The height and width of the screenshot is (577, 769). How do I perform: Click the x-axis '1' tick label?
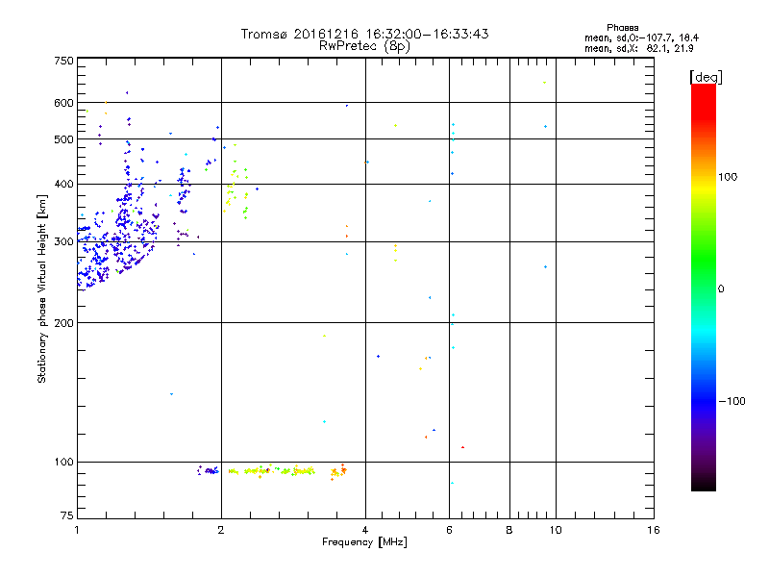click(x=77, y=530)
